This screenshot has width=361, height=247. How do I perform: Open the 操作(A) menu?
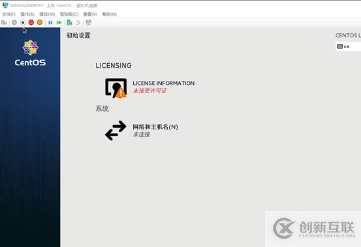27,14
